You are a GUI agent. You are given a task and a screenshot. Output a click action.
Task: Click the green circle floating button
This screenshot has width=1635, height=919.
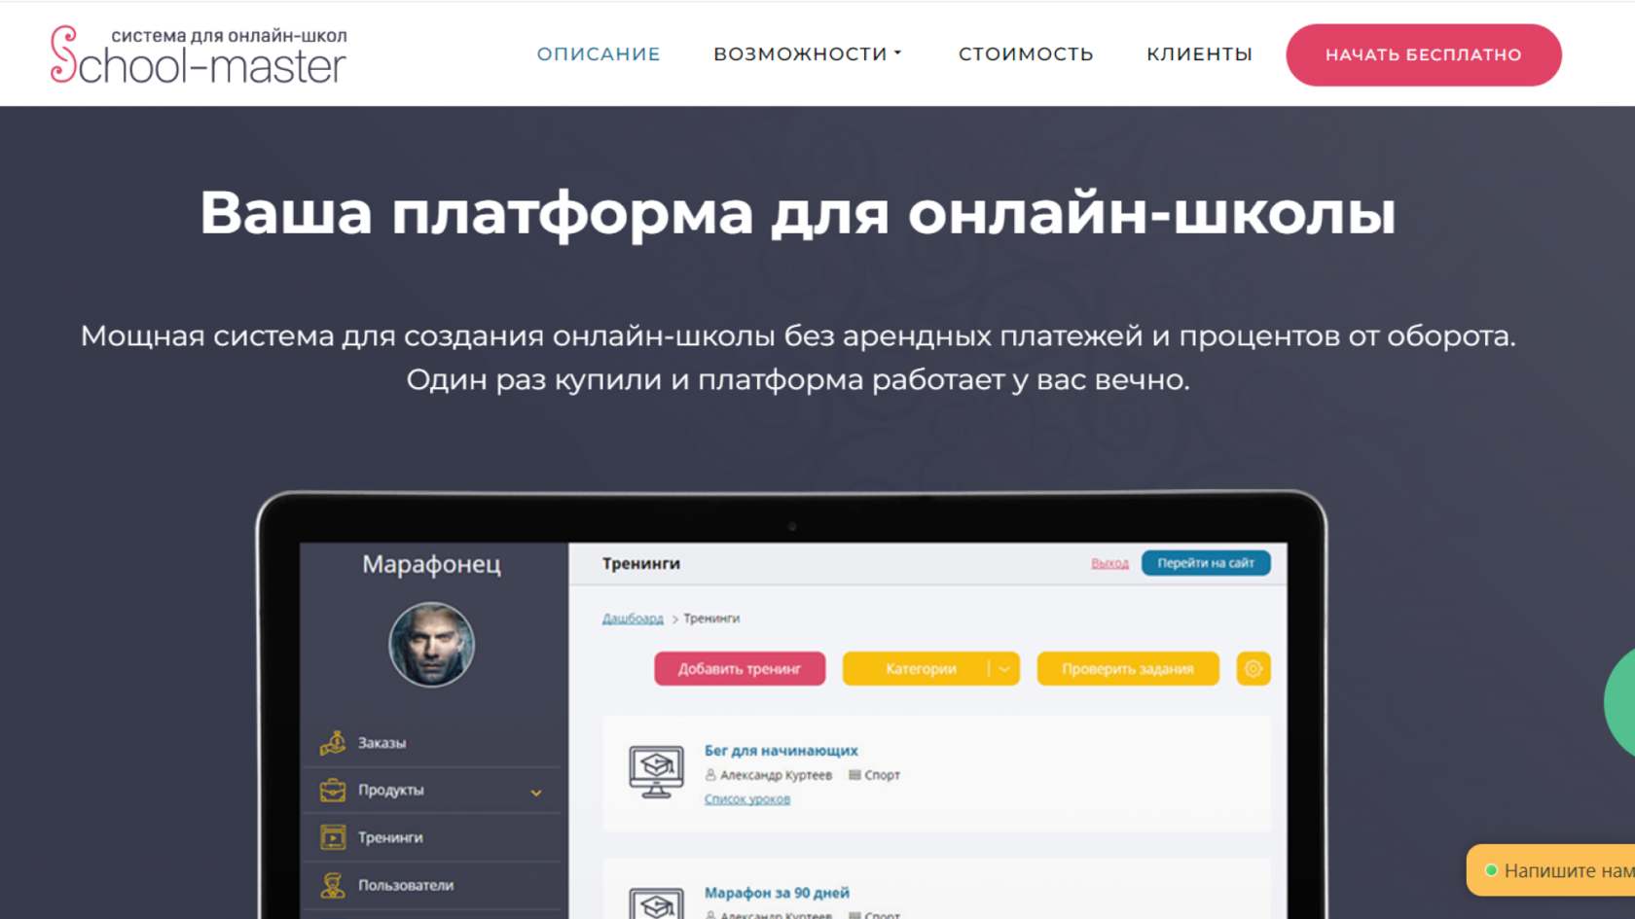point(1620,702)
